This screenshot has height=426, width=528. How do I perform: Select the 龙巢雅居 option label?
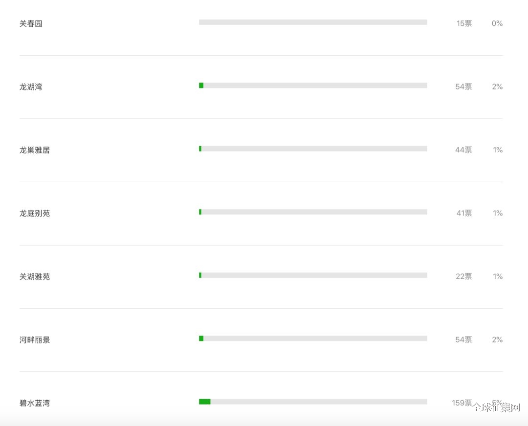tap(35, 150)
